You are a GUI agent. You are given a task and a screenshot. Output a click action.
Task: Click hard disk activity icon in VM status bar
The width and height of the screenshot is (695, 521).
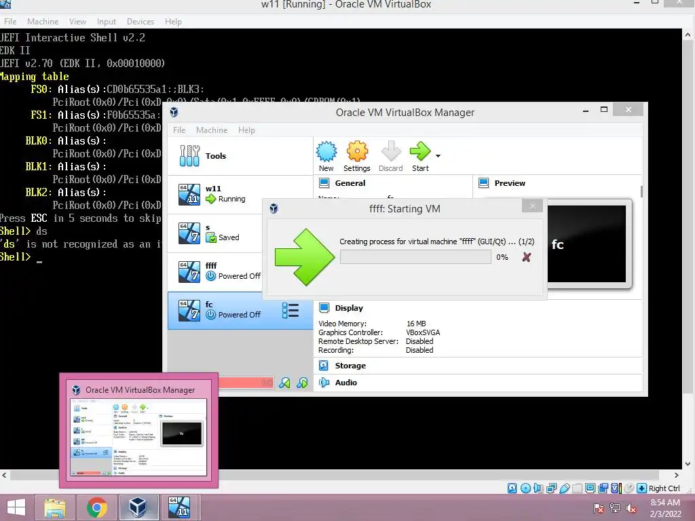click(x=512, y=488)
